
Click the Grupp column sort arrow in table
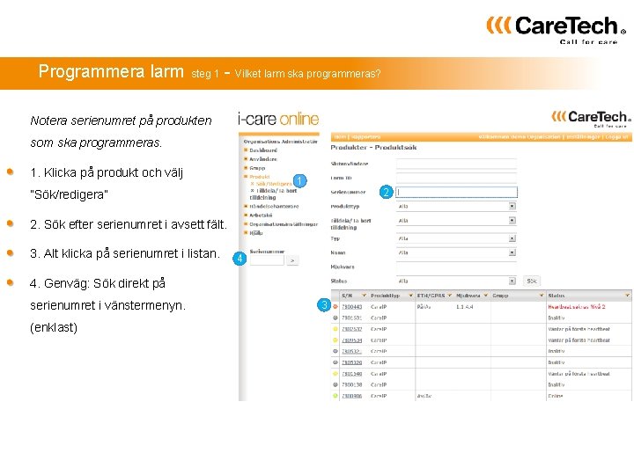point(542,296)
